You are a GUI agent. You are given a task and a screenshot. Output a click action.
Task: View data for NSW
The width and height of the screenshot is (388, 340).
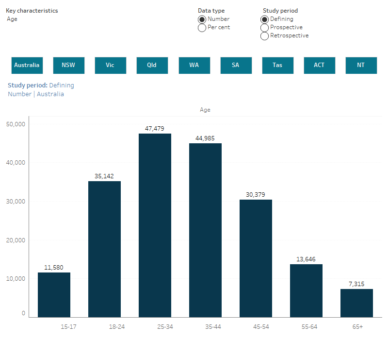pos(68,65)
